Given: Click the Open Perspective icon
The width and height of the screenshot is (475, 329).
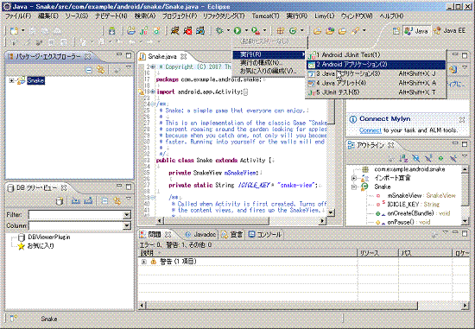Looking at the screenshot, I should coord(396,31).
